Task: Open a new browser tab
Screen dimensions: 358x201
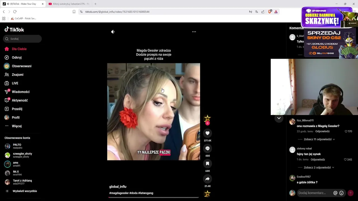Action: (95, 4)
